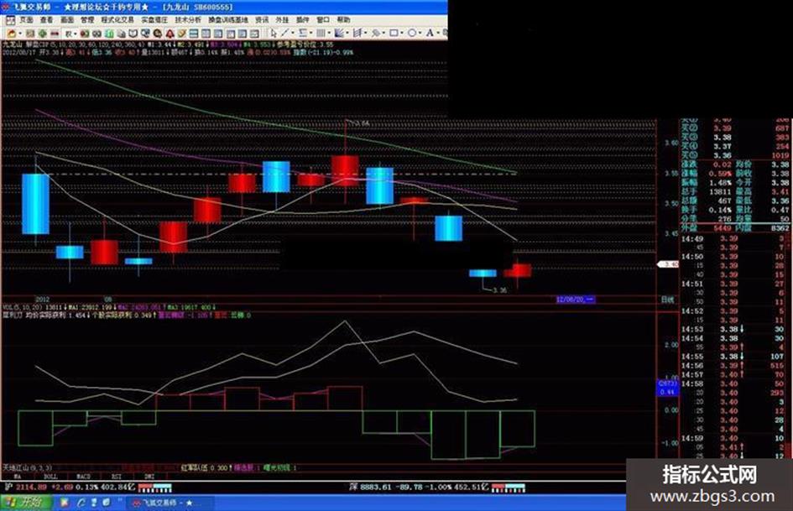Open dropdown arrow beside home icon

click(x=20, y=34)
